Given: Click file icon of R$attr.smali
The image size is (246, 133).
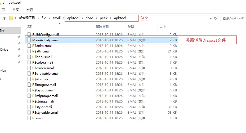Looking at the screenshot, I should [x=29, y=51].
